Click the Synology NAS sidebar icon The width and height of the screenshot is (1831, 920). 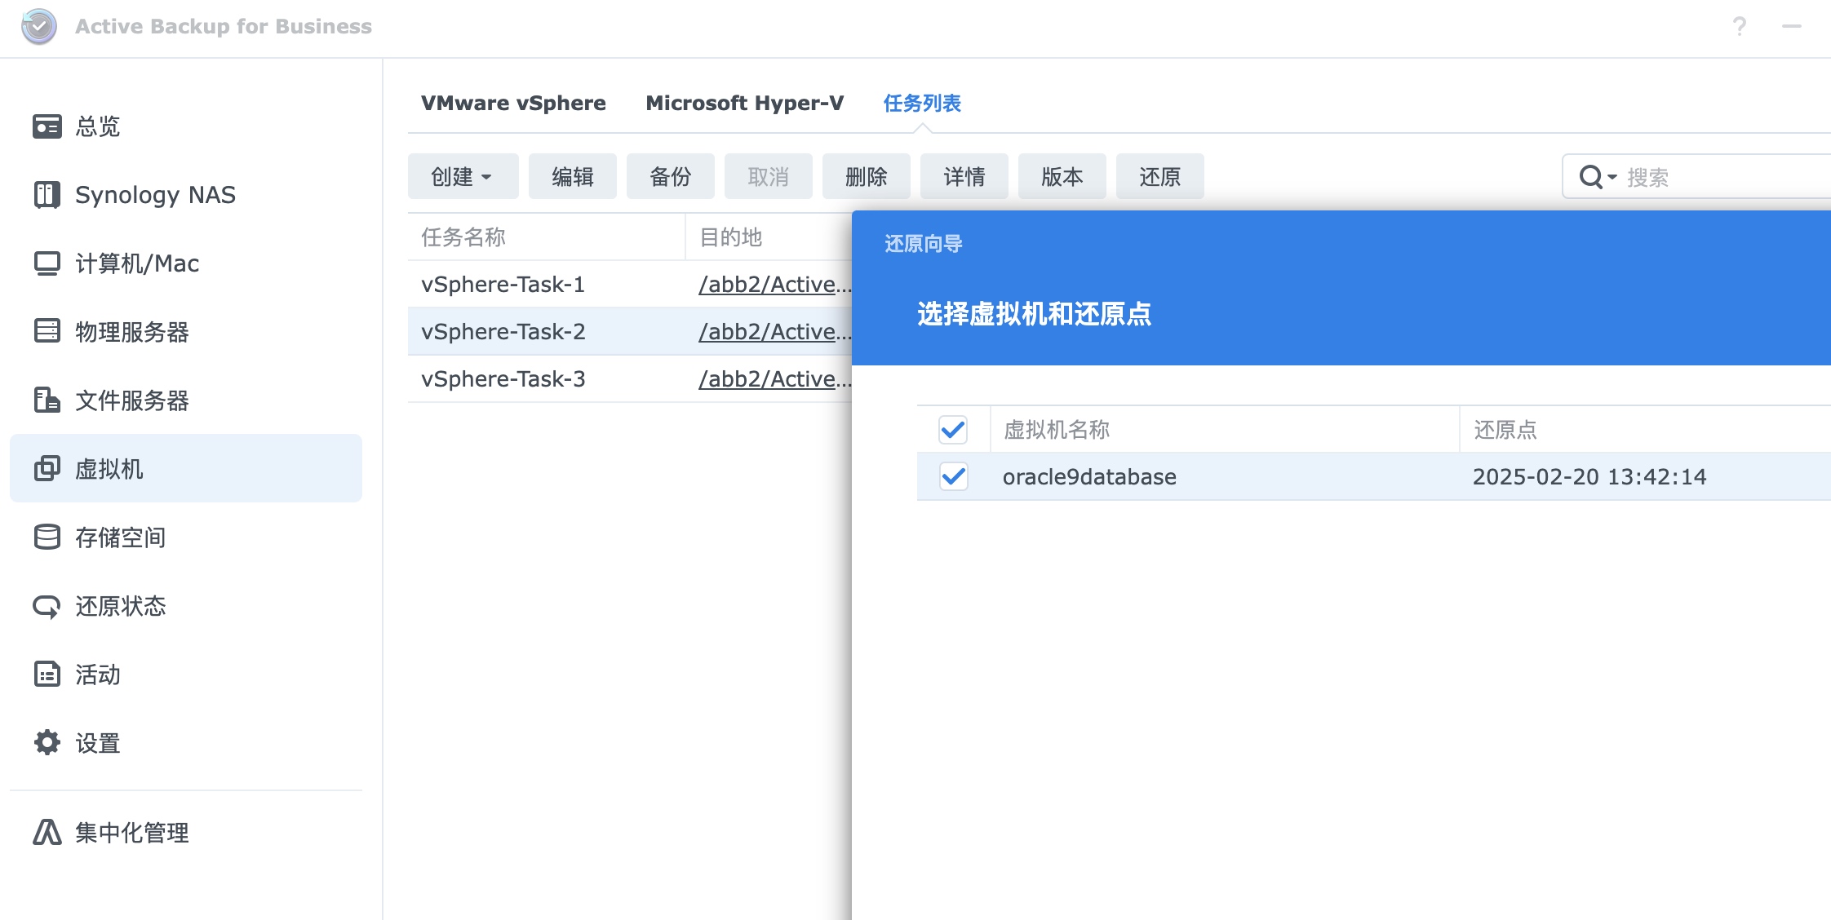coord(47,195)
